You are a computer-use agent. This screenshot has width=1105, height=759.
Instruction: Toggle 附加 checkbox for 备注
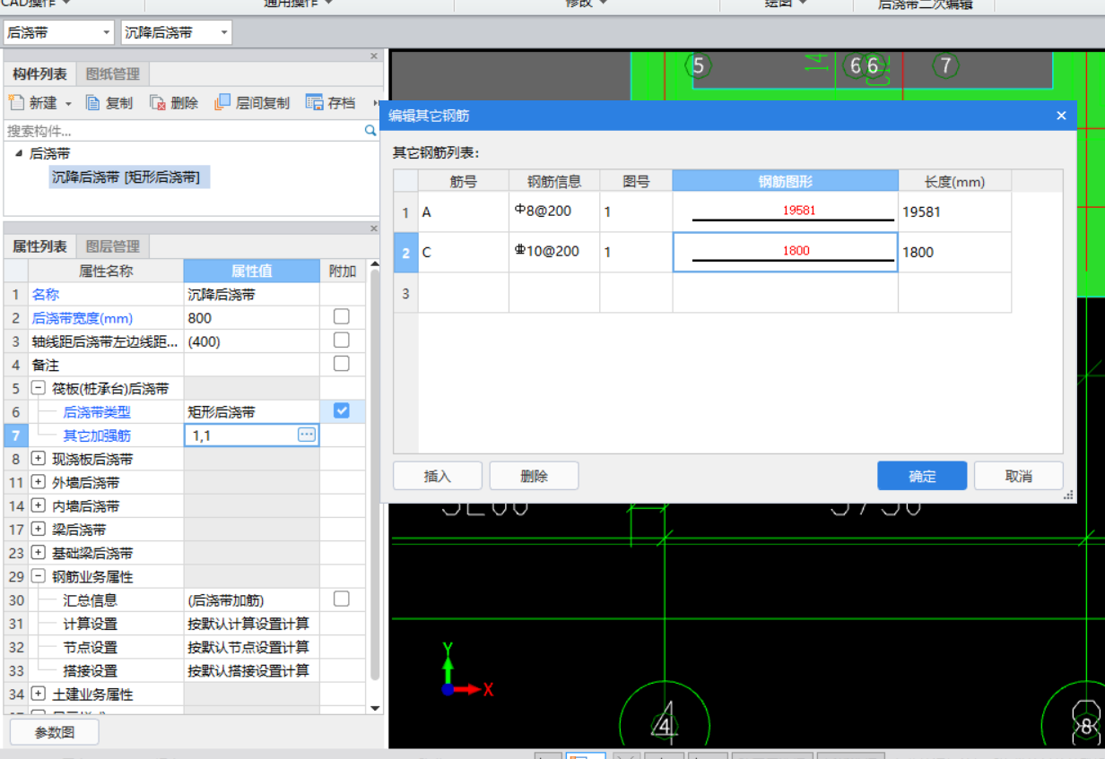coord(342,364)
